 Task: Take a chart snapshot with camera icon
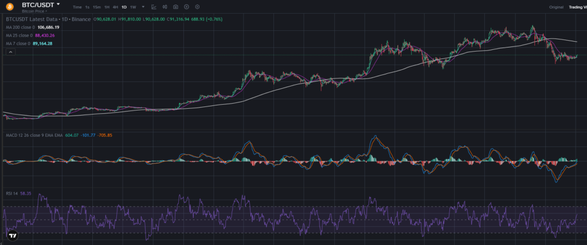pyautogui.click(x=175, y=7)
